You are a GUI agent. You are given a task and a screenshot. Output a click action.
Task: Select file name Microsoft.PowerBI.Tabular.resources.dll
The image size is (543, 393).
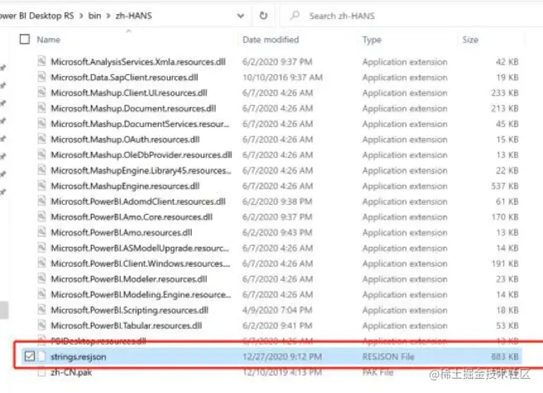click(126, 325)
